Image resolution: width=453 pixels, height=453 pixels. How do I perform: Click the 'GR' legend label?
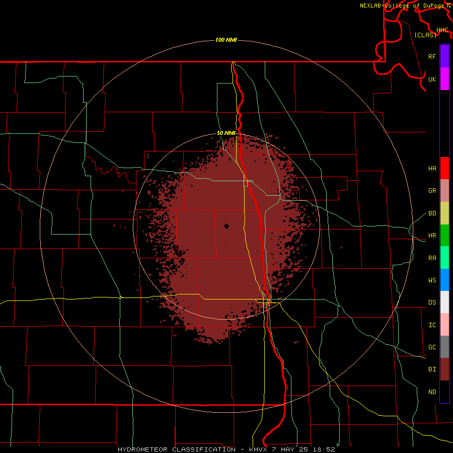click(432, 191)
